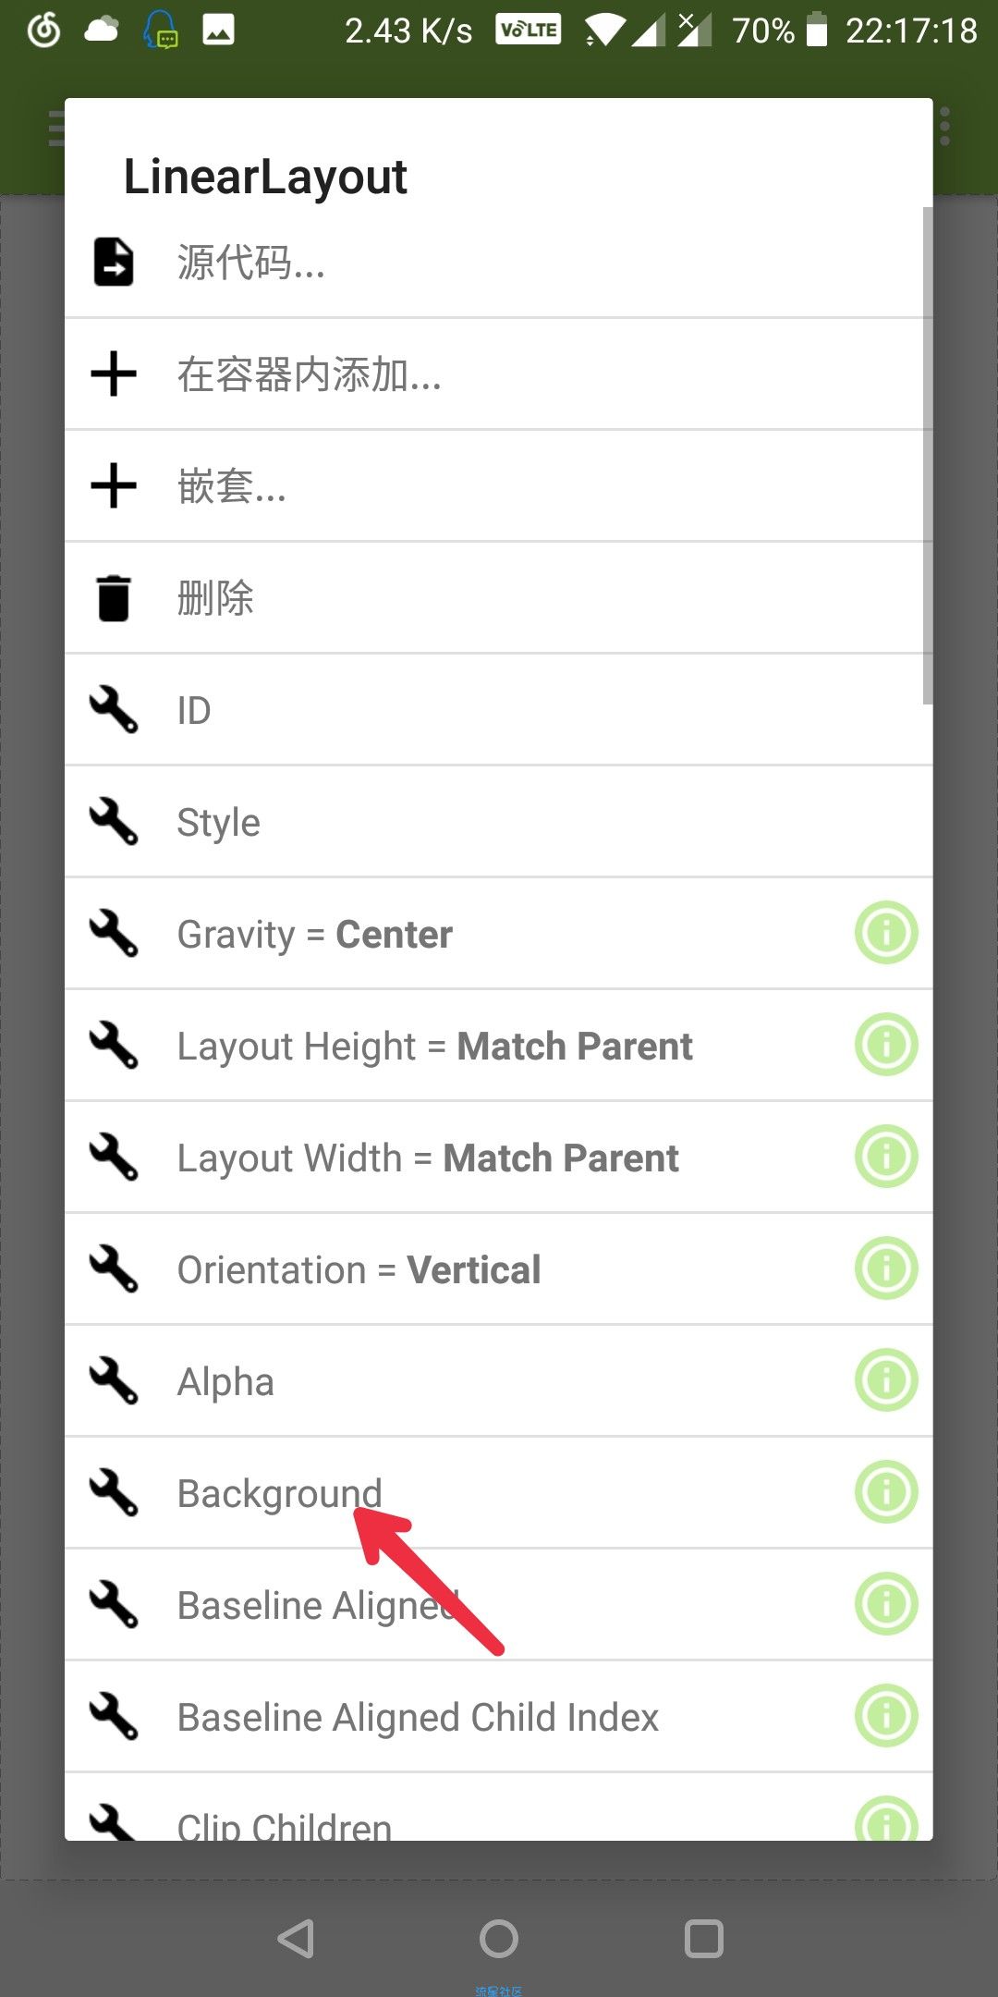Select Baseline Aligned property row
998x1997 pixels.
[499, 1604]
